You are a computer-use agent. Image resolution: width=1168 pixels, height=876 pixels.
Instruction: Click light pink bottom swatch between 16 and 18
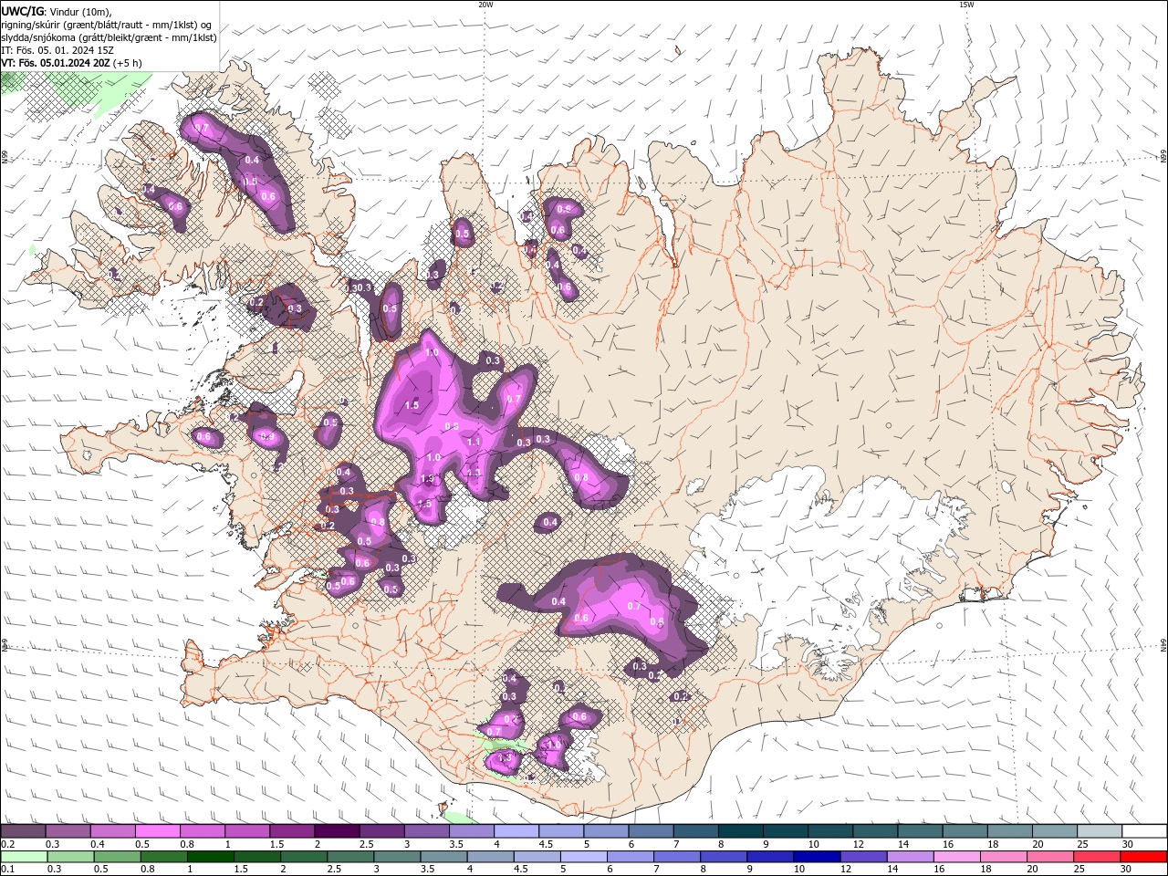pyautogui.click(x=958, y=857)
